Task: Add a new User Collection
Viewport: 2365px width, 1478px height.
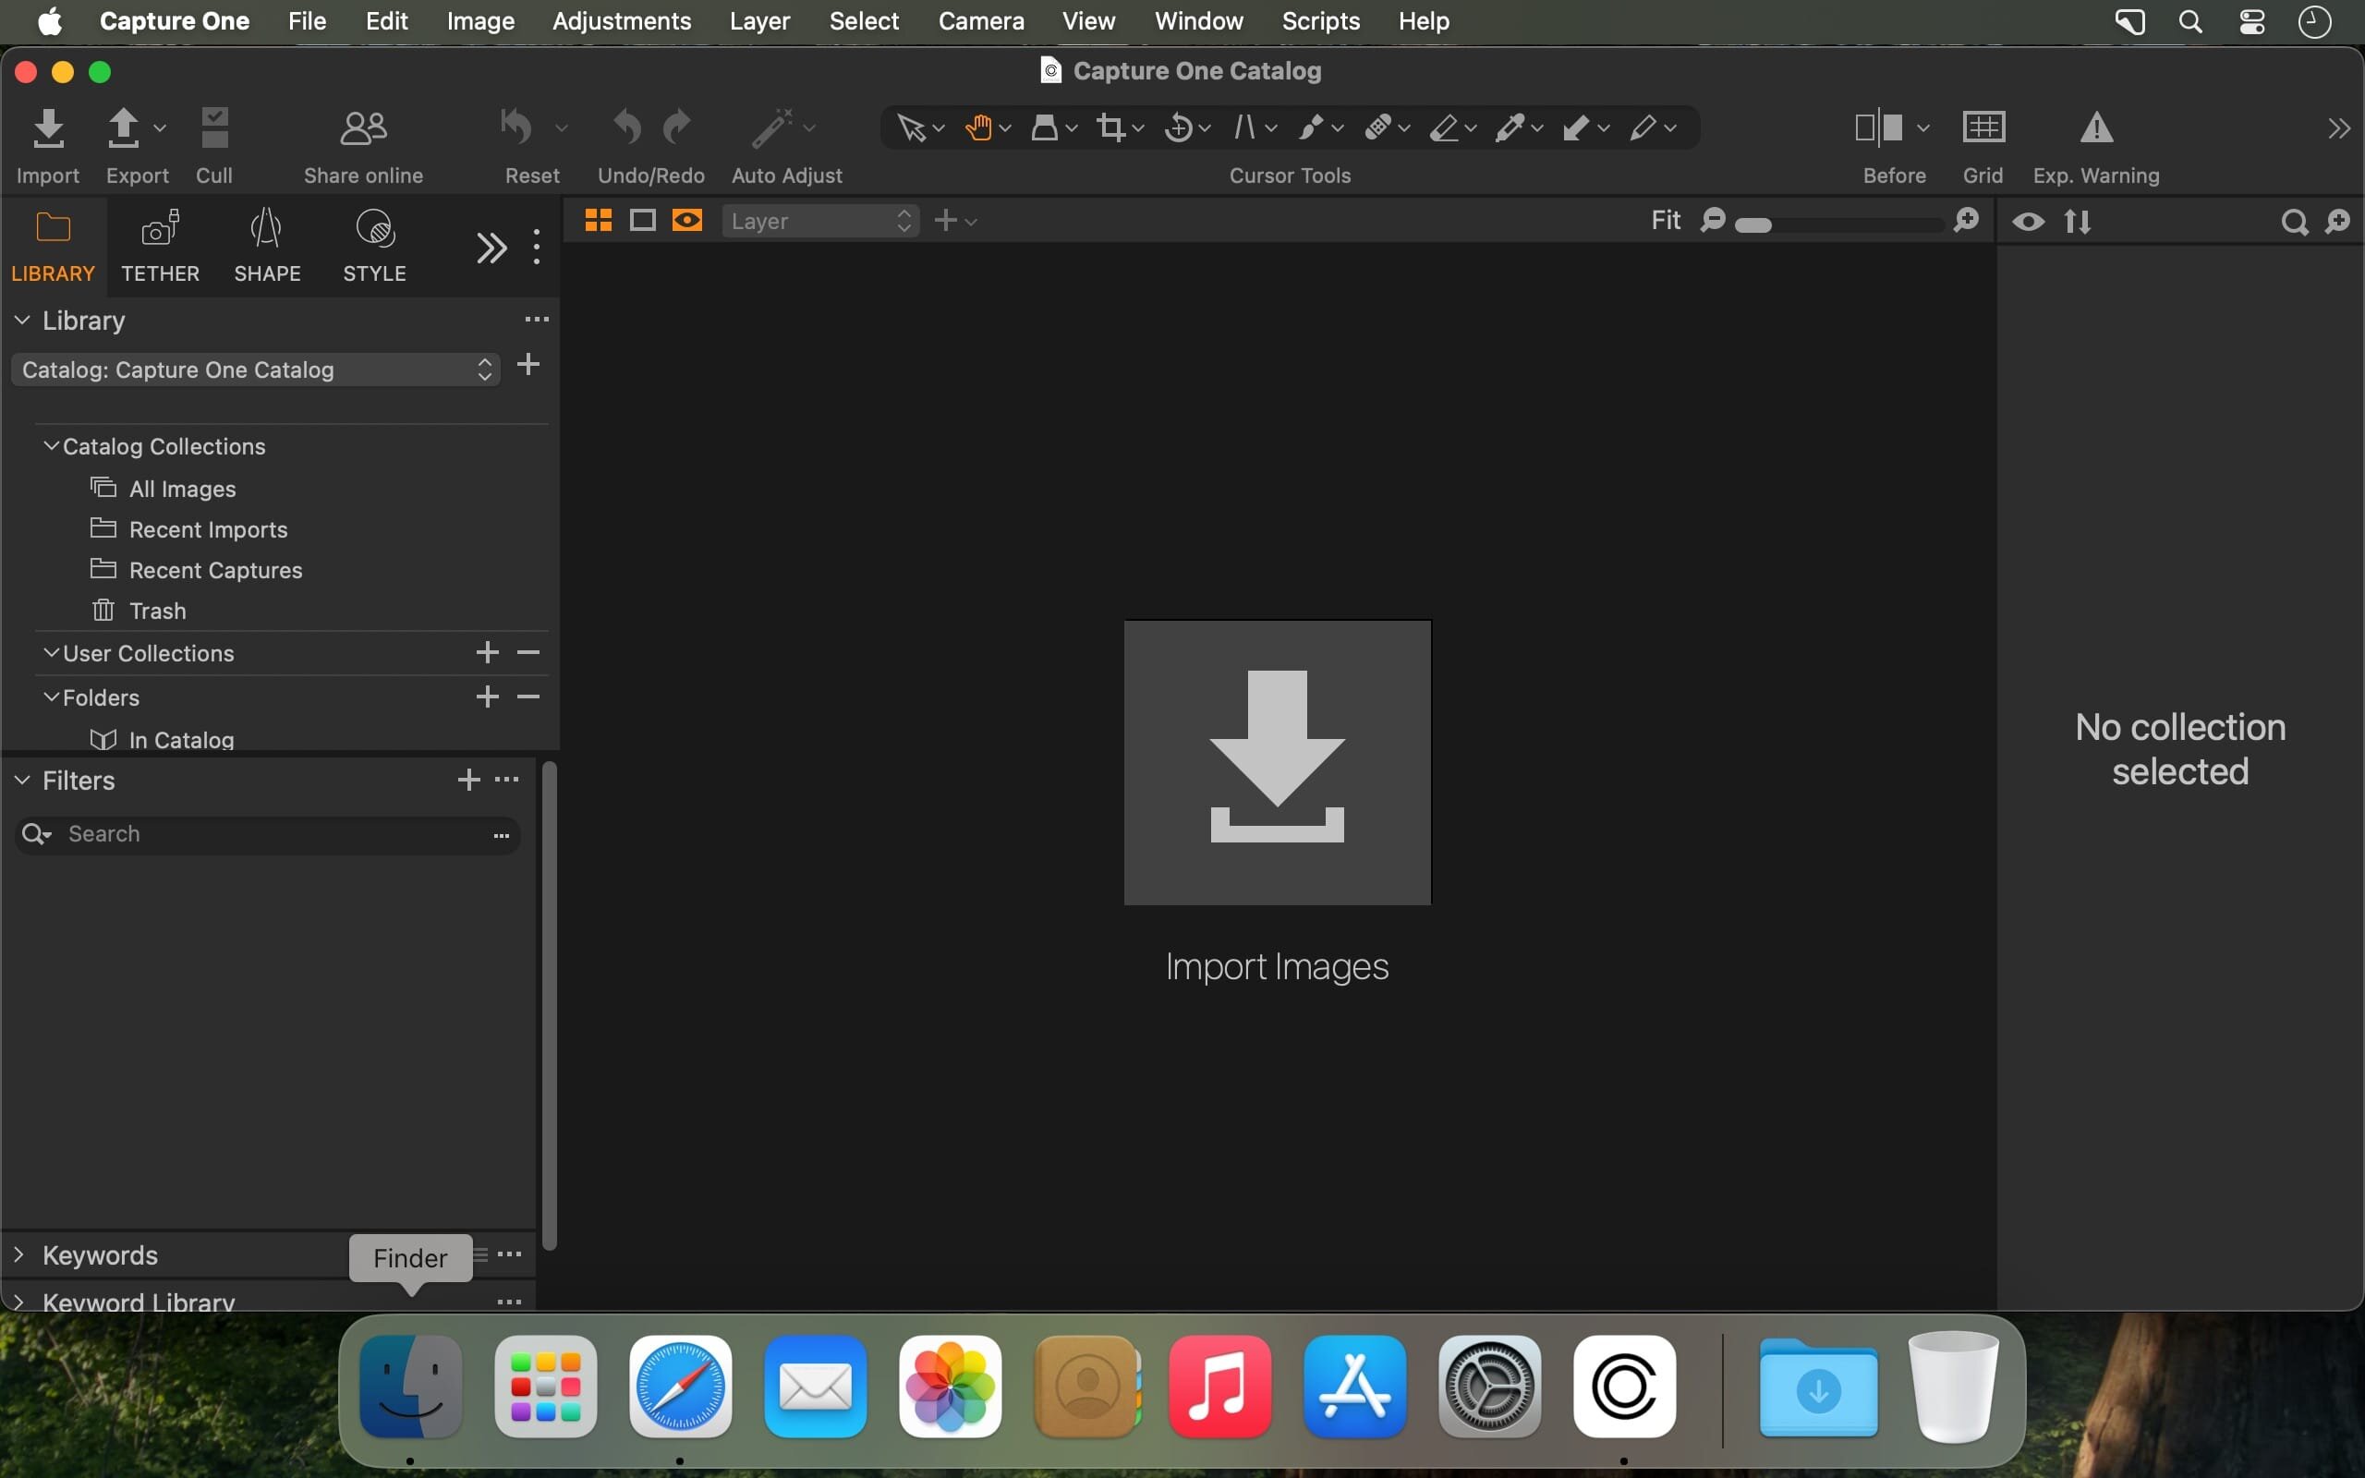Action: 487,653
